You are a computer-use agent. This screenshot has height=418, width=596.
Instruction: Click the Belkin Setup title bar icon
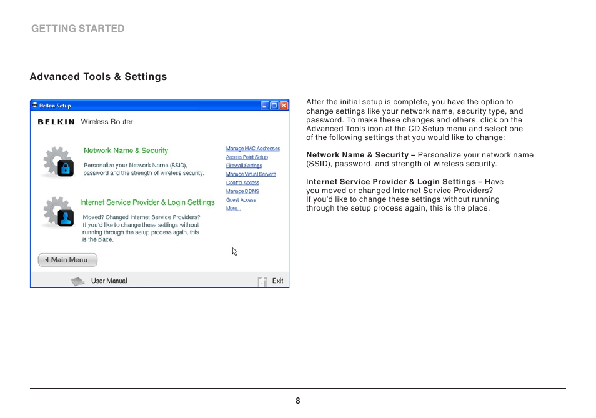click(35, 105)
